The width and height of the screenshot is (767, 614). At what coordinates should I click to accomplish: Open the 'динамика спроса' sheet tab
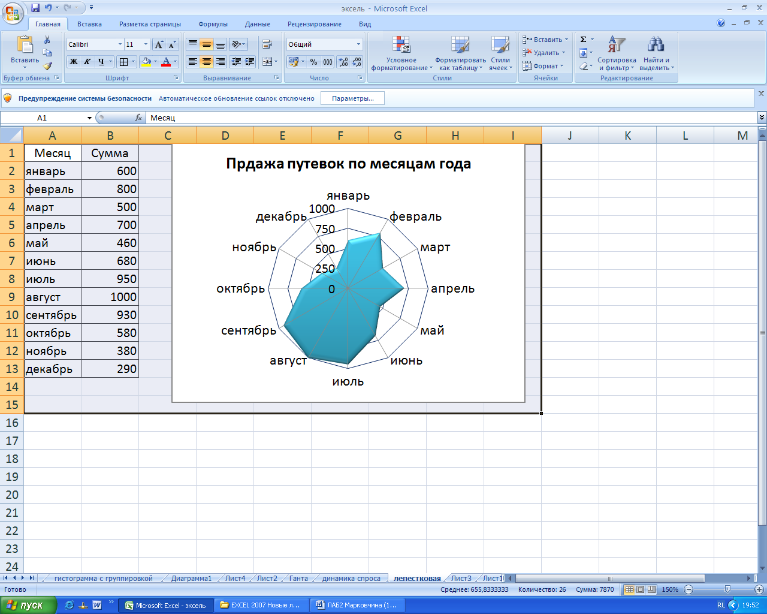pos(351,579)
